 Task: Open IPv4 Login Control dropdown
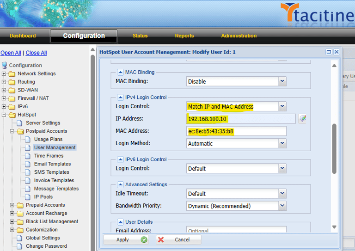282,106
